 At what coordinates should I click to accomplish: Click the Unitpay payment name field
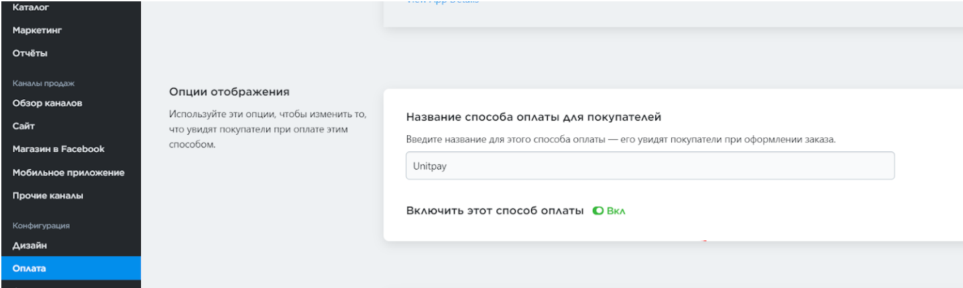coord(650,165)
